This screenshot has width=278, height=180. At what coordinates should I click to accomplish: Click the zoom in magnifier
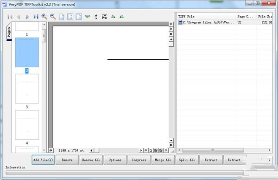click(44, 17)
